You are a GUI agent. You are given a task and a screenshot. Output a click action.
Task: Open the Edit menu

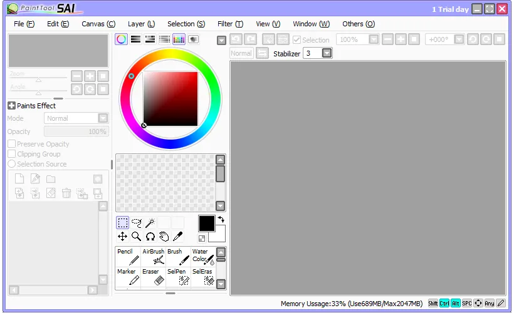point(58,24)
